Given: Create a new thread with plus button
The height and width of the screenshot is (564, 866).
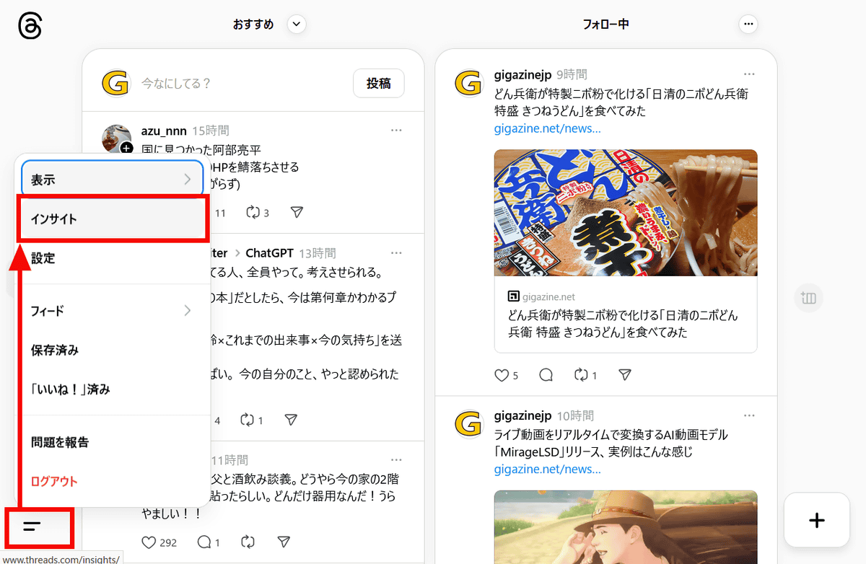Looking at the screenshot, I should 816,520.
